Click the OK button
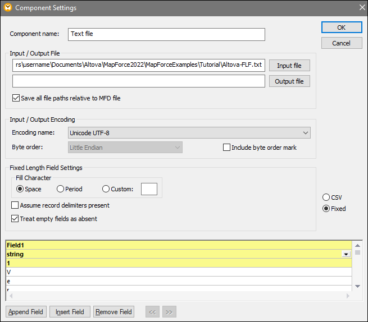The height and width of the screenshot is (322, 368). (x=342, y=27)
